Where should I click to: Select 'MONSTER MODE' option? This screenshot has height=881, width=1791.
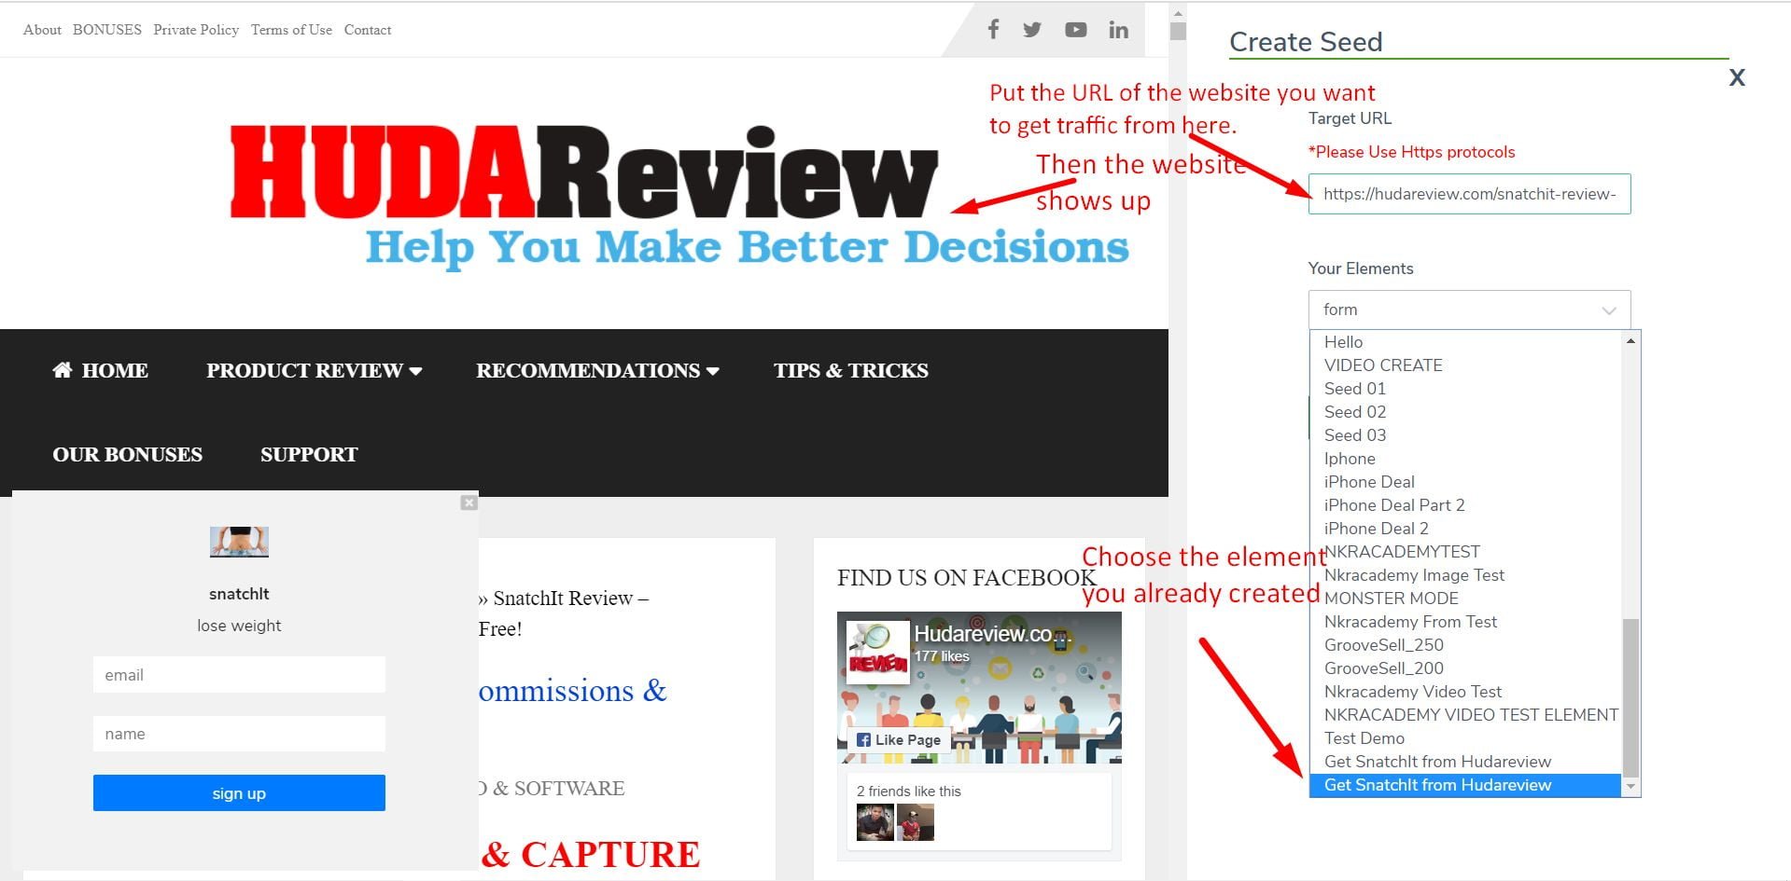pos(1465,599)
